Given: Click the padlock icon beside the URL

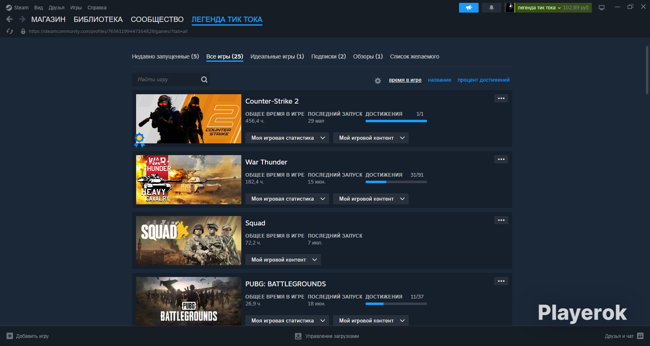Looking at the screenshot, I should pyautogui.click(x=23, y=31).
